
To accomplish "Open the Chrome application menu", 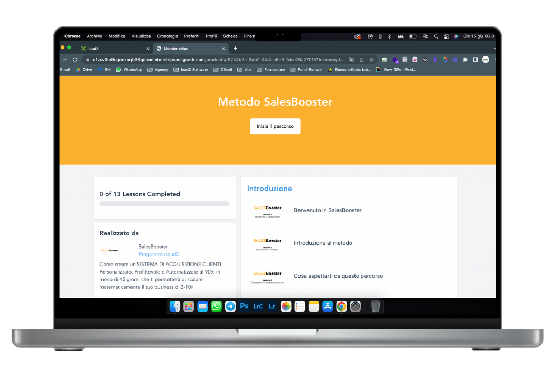I will point(72,36).
